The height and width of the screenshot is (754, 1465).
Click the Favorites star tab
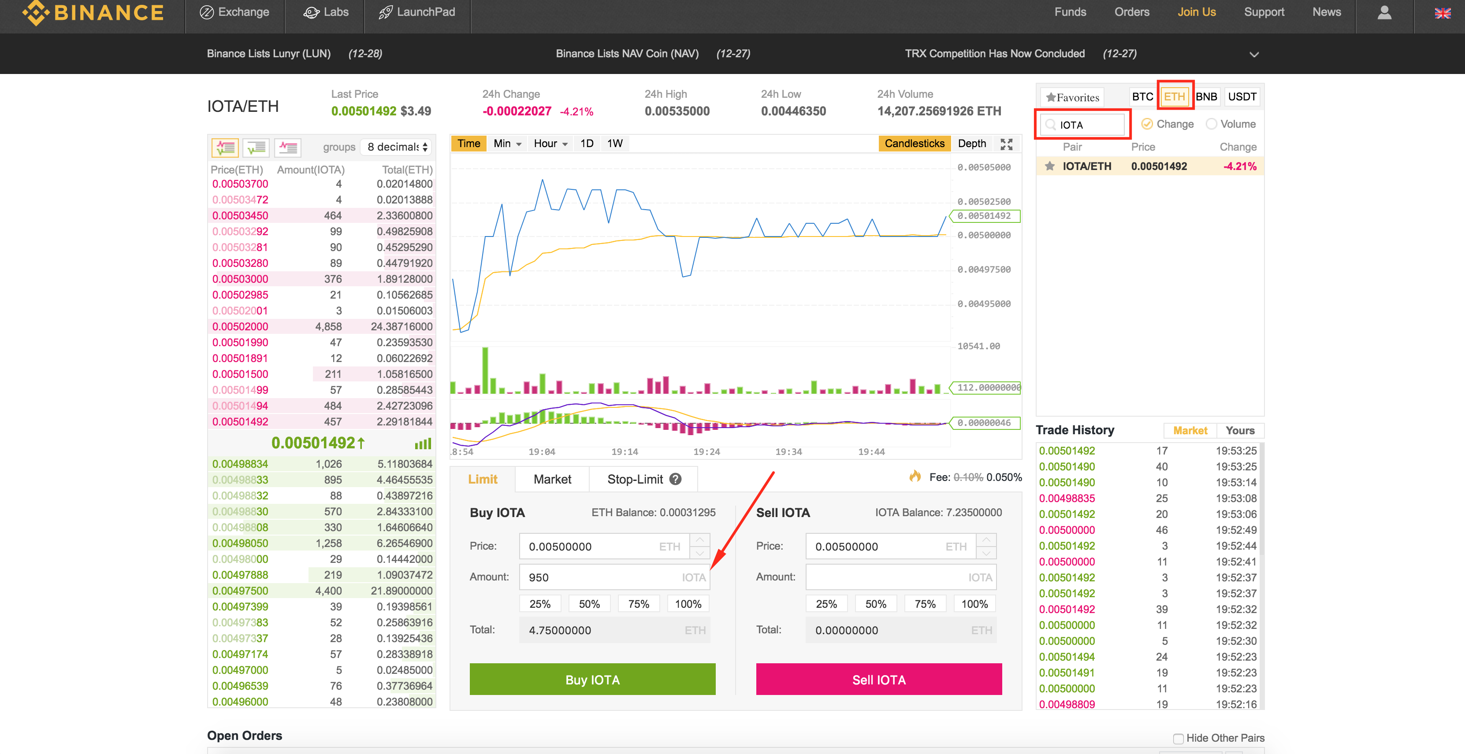1073,97
